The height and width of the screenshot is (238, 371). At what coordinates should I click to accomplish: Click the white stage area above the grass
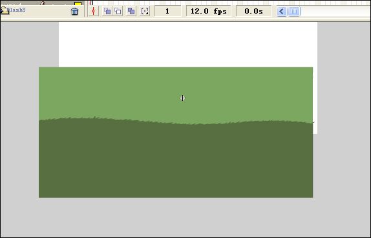coord(188,45)
